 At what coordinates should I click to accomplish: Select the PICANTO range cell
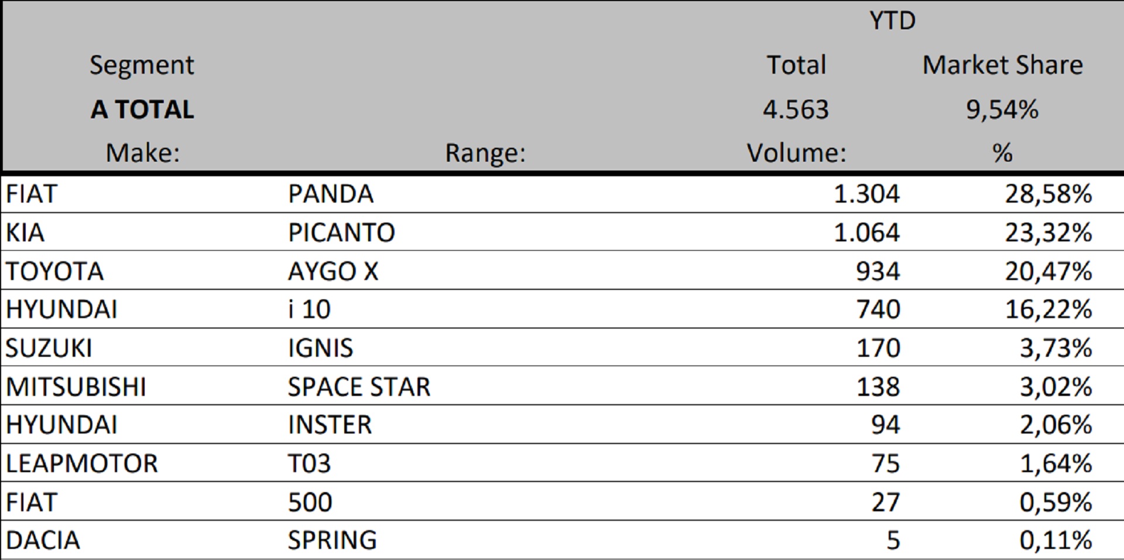tap(341, 233)
